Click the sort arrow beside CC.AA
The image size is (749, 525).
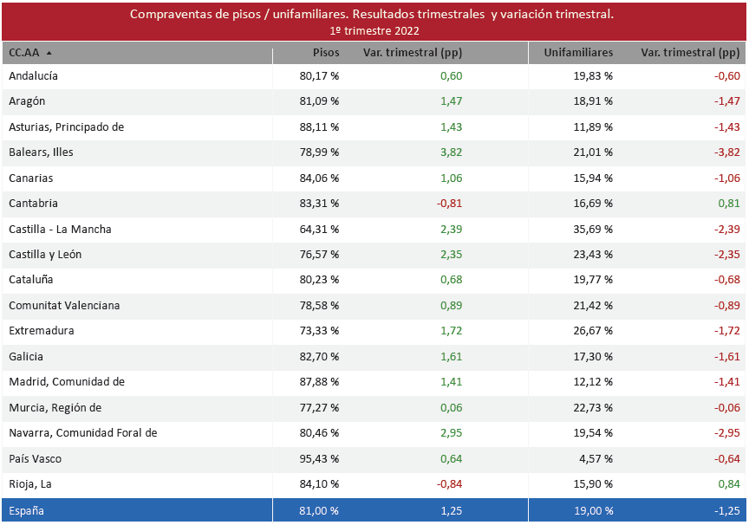tap(49, 53)
